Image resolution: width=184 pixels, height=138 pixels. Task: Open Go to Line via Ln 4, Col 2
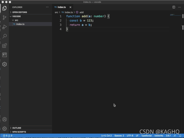click(x=106, y=136)
